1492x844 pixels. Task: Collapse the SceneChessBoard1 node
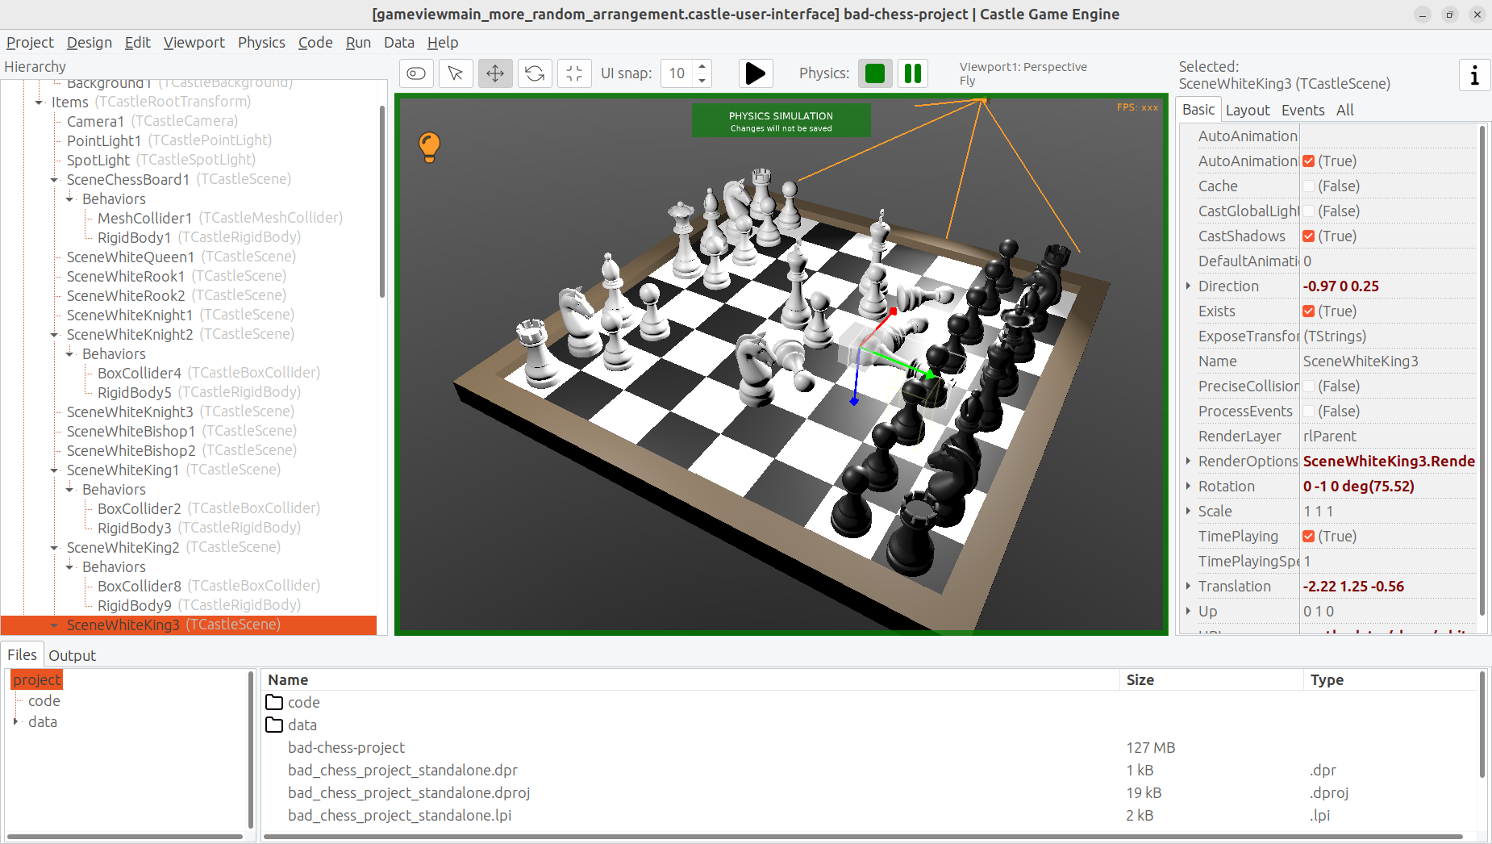(54, 180)
